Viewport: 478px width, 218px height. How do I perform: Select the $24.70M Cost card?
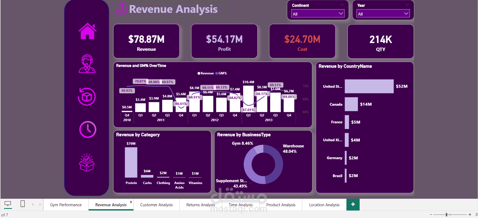(302, 41)
